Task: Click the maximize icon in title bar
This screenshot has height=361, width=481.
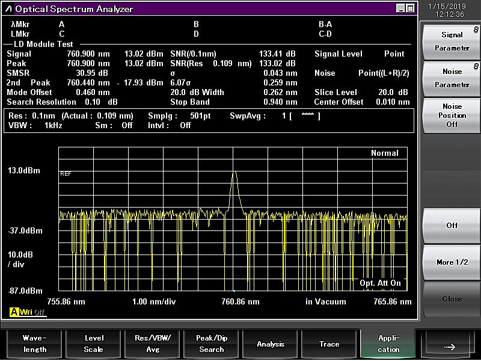Action: [410, 8]
